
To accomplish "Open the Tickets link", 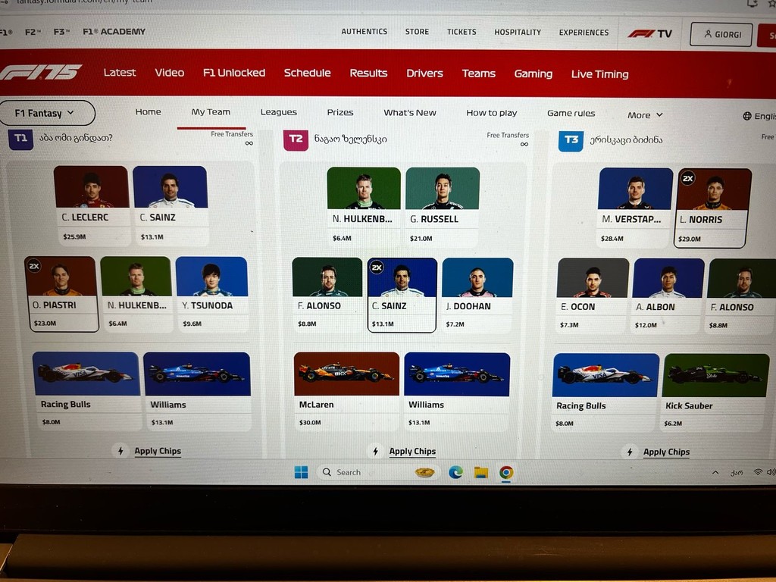I will 462,32.
